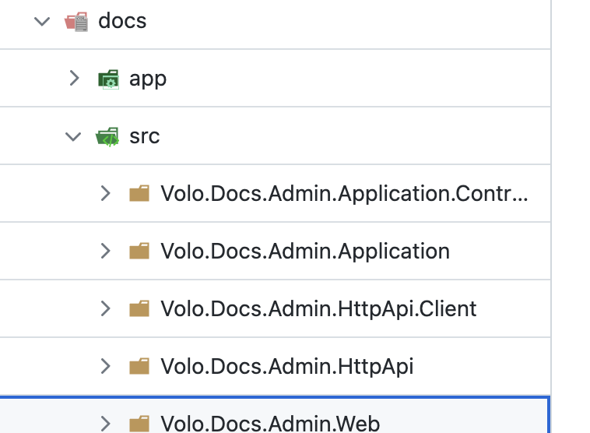Collapse the src folder chevron

pos(74,136)
